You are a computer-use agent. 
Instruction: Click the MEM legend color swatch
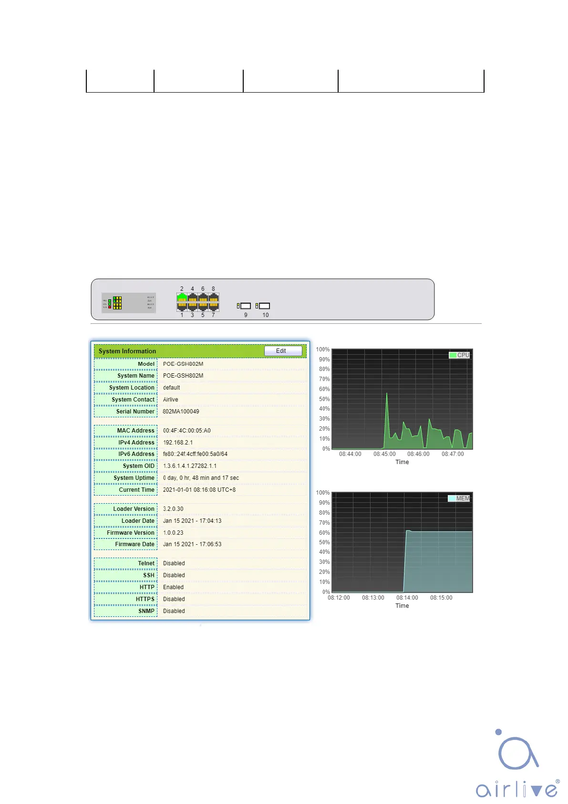pyautogui.click(x=452, y=498)
